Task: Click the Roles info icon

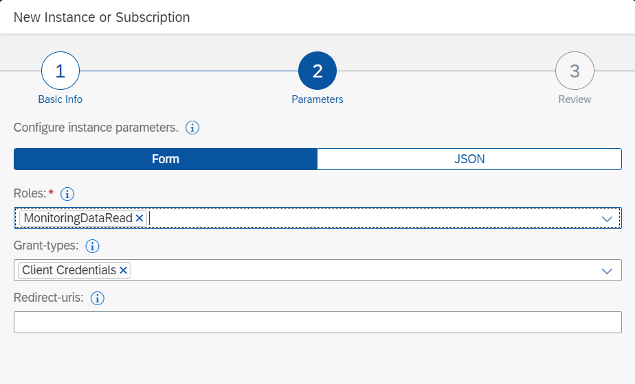Action: 68,194
